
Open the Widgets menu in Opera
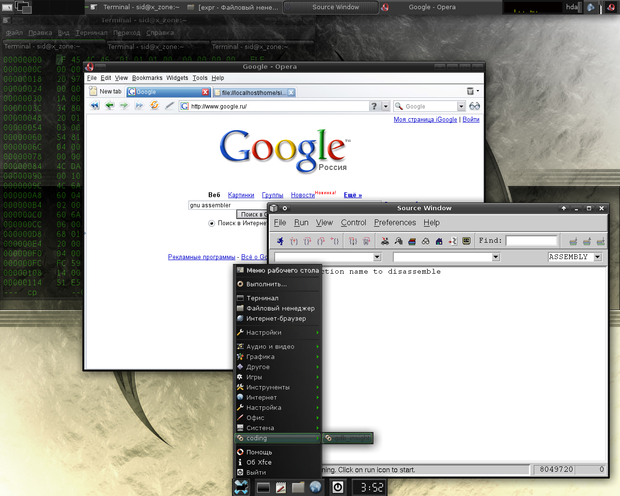pos(177,78)
